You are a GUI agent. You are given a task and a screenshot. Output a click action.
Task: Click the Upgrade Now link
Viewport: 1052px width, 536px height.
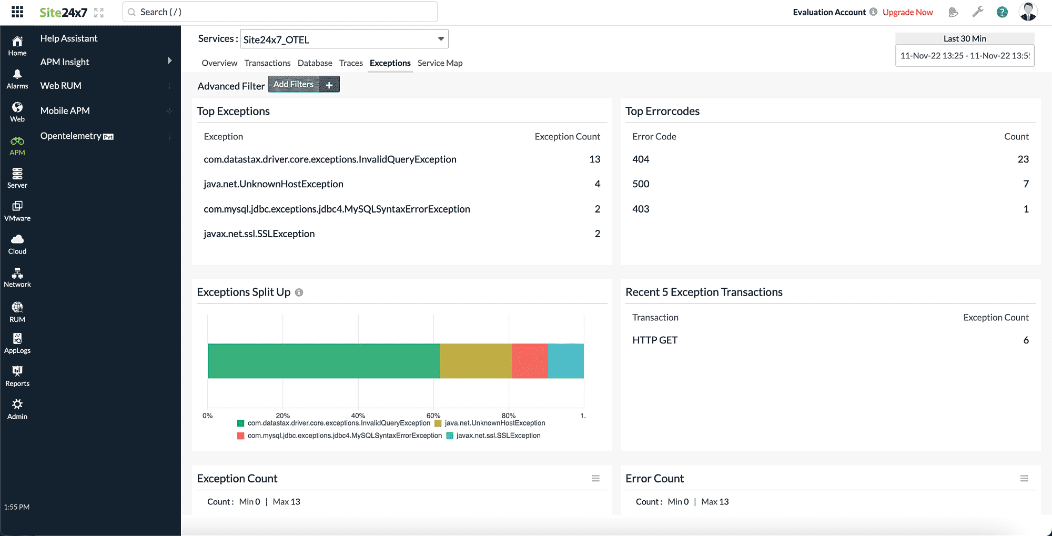[907, 12]
